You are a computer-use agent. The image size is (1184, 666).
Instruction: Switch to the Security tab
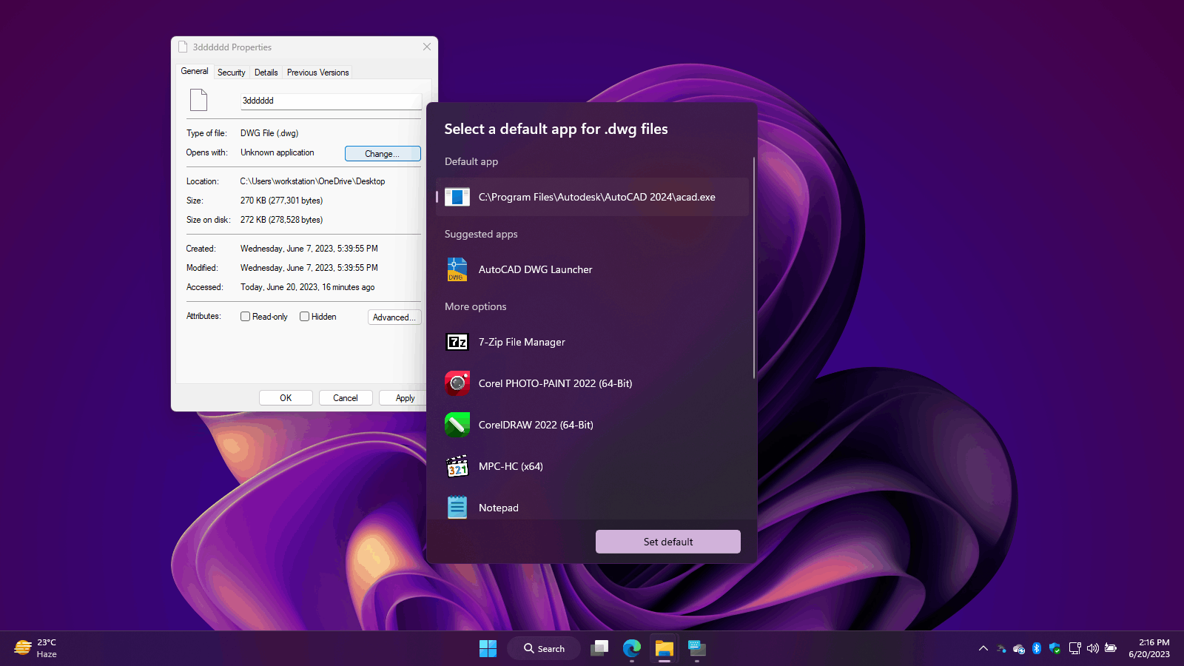232,73
